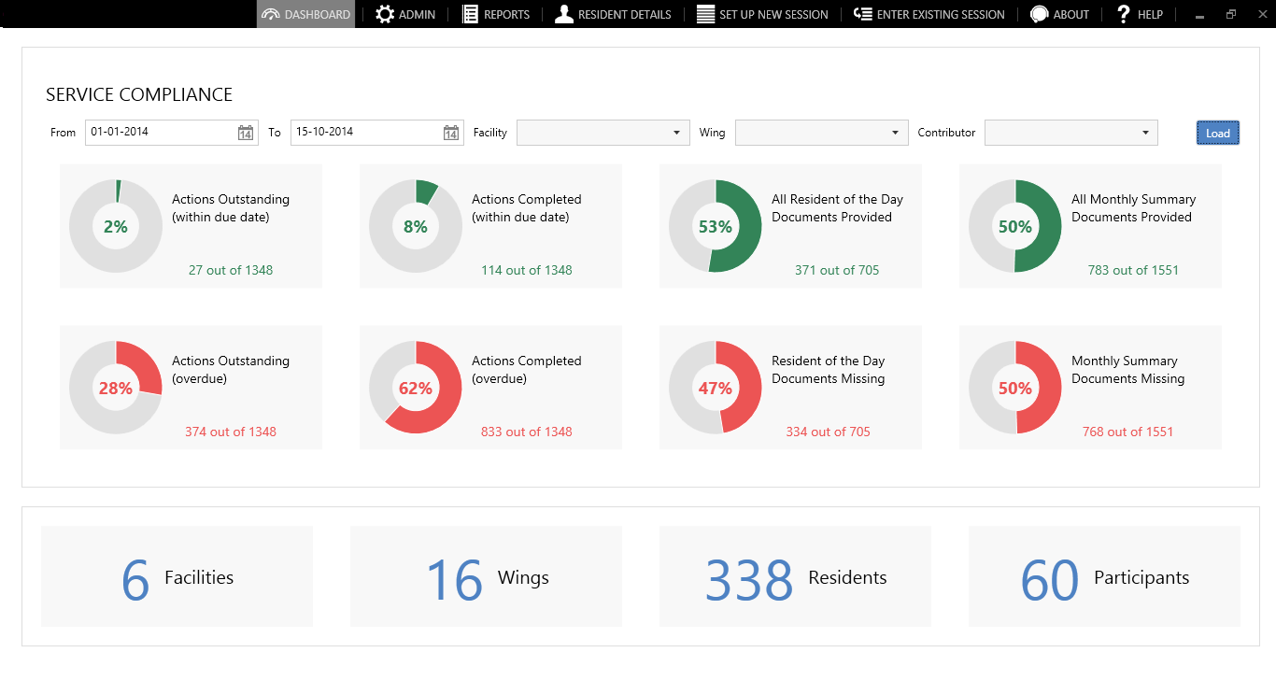Click 'Actions Outstanding (within due date)' label
The width and height of the screenshot is (1276, 680).
pos(231,208)
